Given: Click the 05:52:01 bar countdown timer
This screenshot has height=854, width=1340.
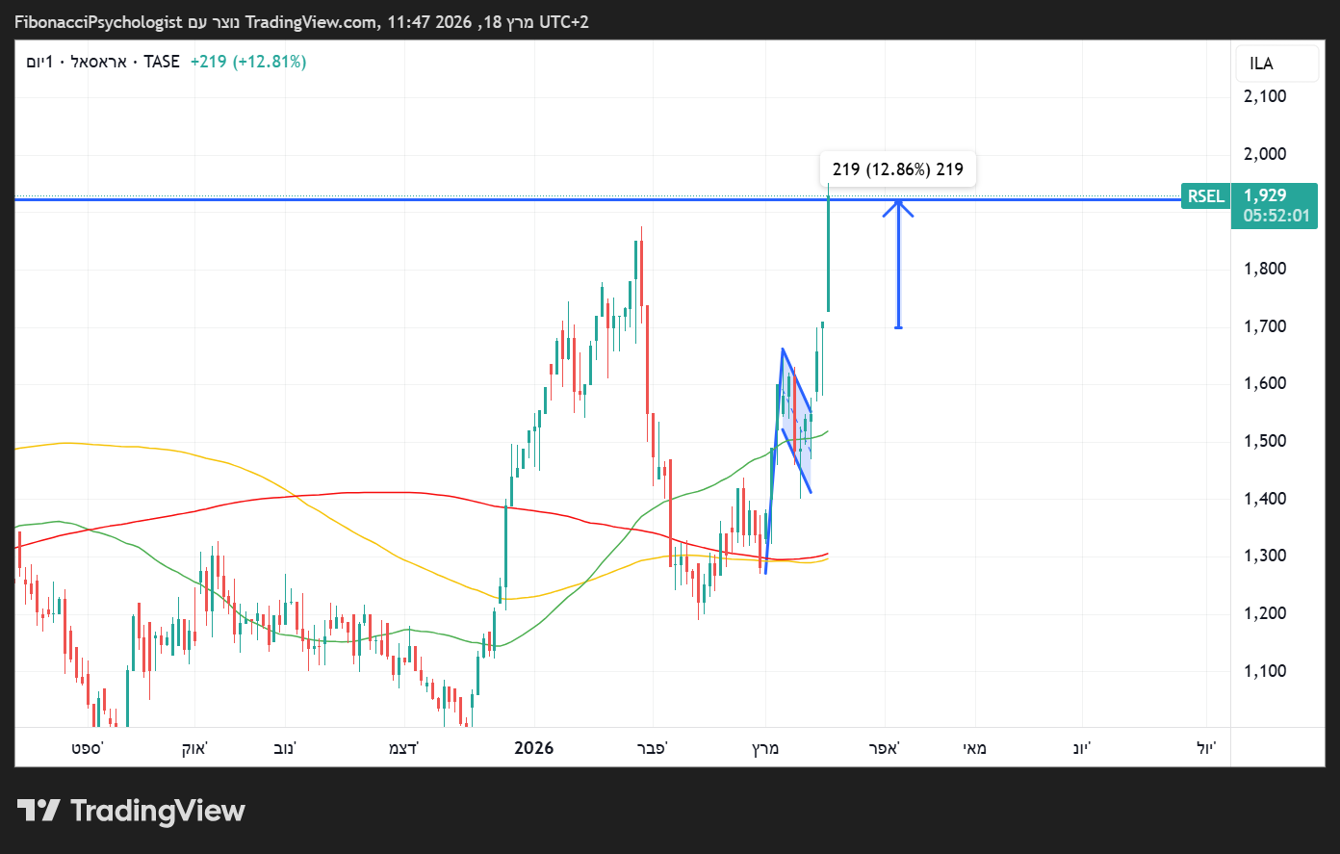Looking at the screenshot, I should tap(1276, 216).
